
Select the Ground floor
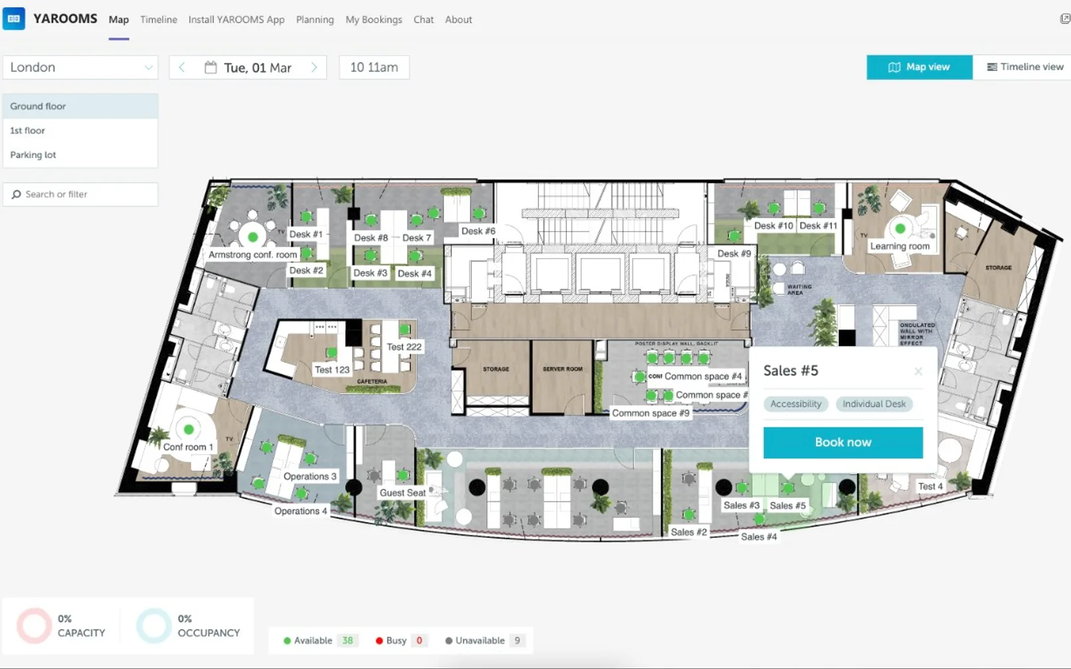tap(80, 106)
